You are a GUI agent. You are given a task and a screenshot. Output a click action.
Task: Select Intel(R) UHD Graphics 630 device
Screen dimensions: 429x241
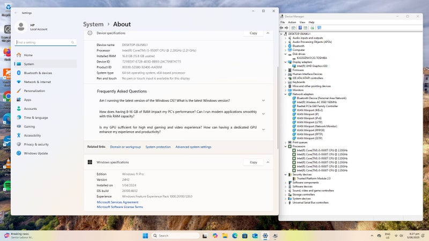coord(312,66)
